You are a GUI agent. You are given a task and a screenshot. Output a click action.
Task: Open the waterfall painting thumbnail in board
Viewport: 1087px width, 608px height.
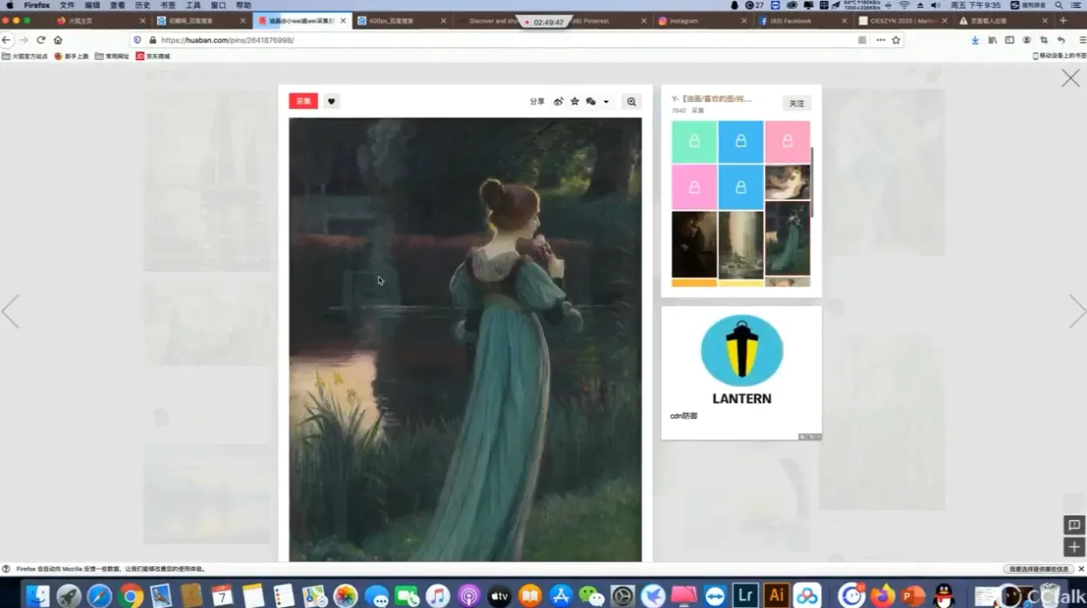[x=741, y=245]
